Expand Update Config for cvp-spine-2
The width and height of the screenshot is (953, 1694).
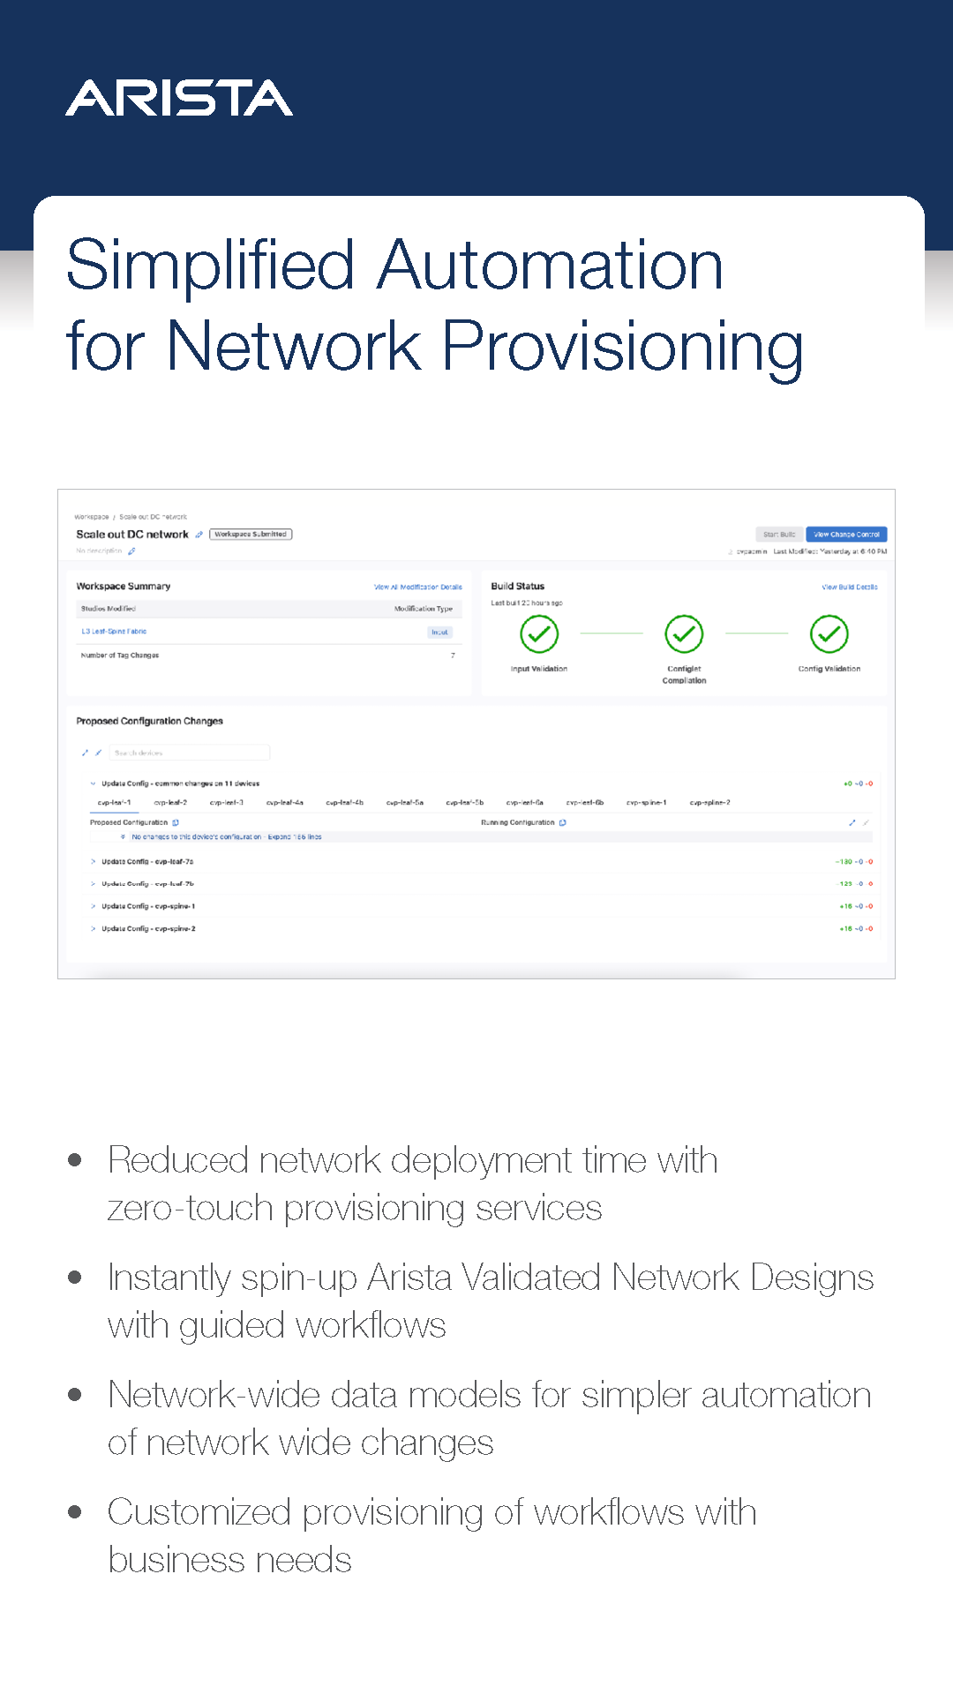93,929
